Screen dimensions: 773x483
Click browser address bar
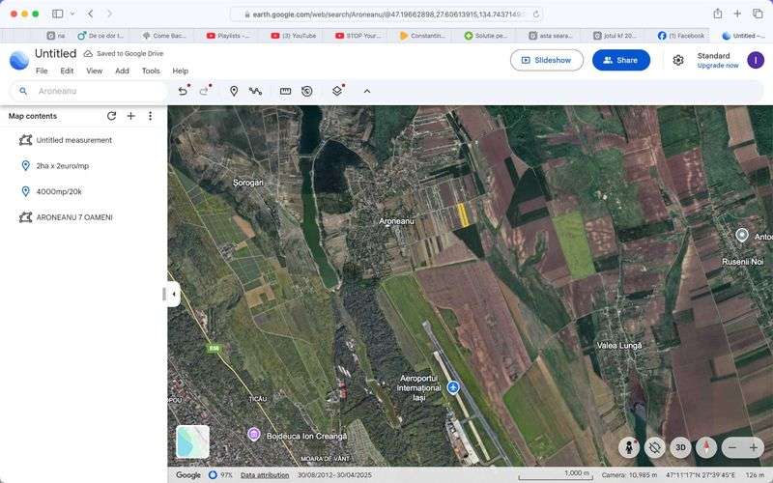pyautogui.click(x=386, y=14)
